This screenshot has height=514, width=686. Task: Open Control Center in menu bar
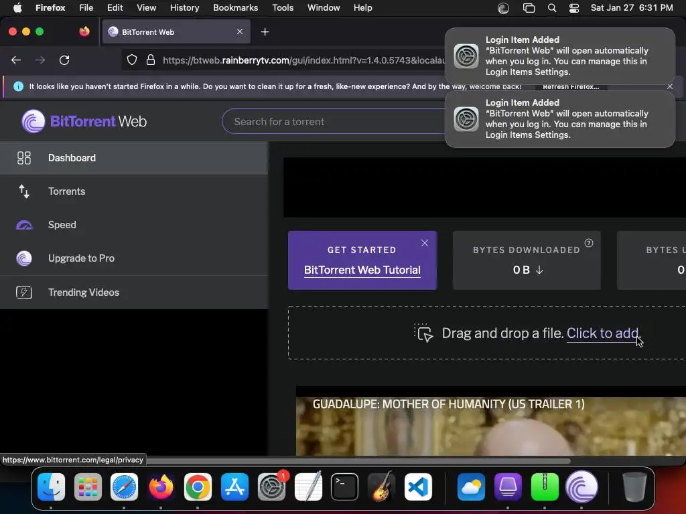(574, 8)
